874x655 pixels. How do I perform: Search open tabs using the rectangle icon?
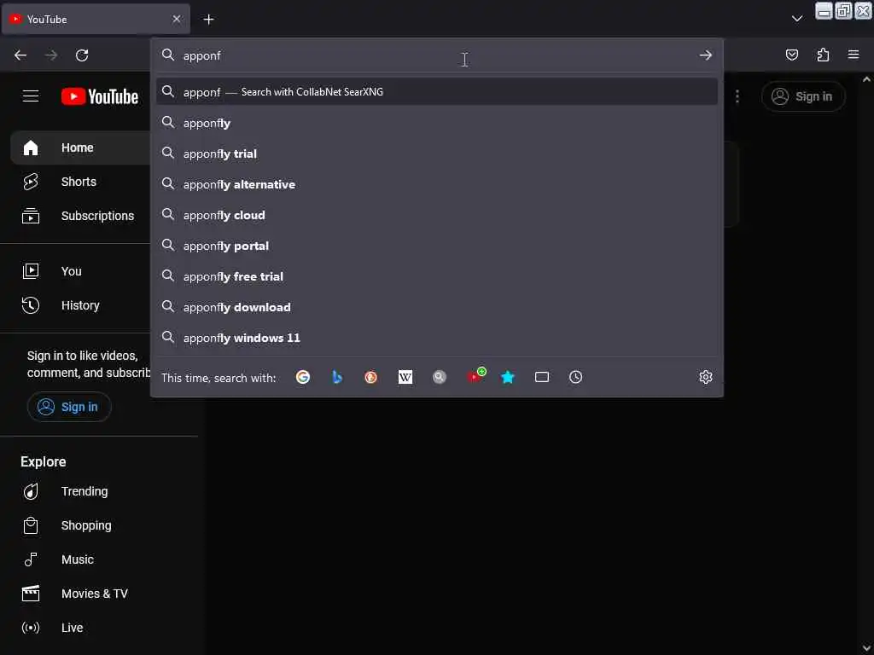point(542,377)
